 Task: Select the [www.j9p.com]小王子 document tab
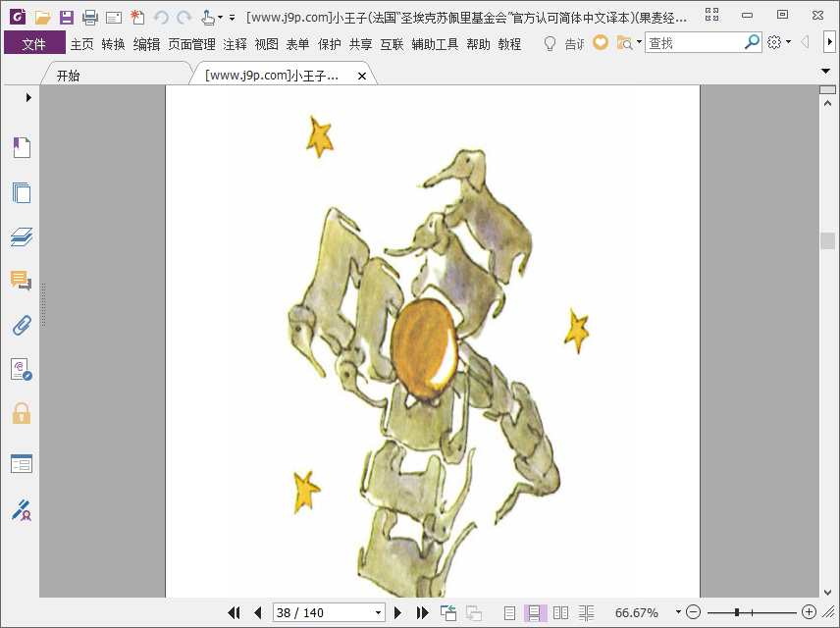272,76
